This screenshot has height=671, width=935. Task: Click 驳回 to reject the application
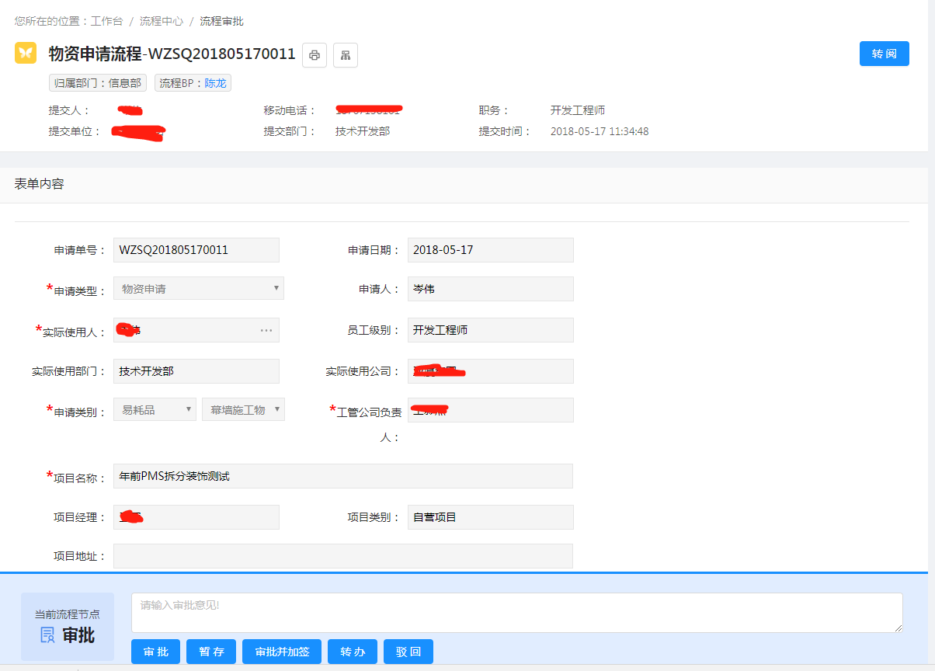click(x=408, y=652)
